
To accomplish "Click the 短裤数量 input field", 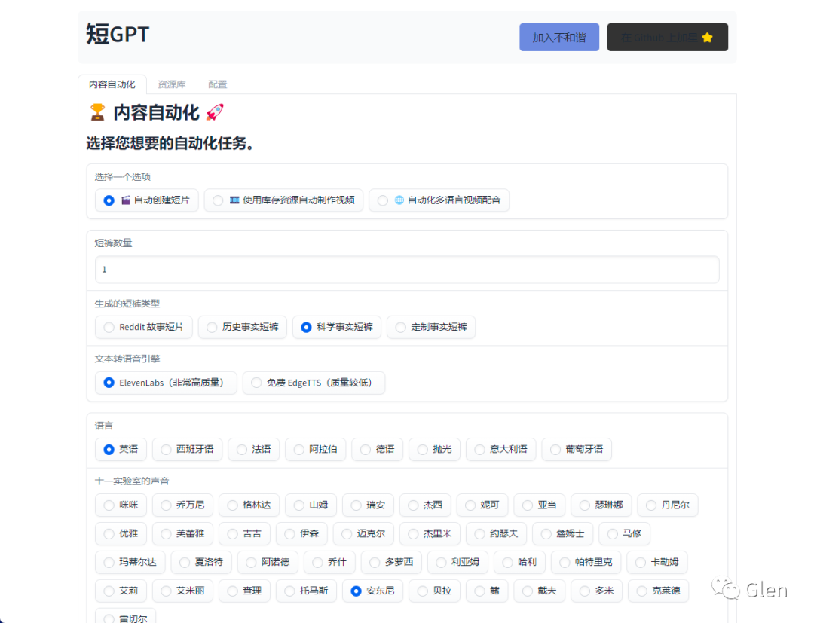I will click(407, 269).
